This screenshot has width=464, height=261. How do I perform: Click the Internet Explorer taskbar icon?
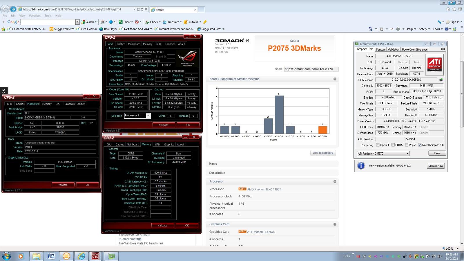81,256
